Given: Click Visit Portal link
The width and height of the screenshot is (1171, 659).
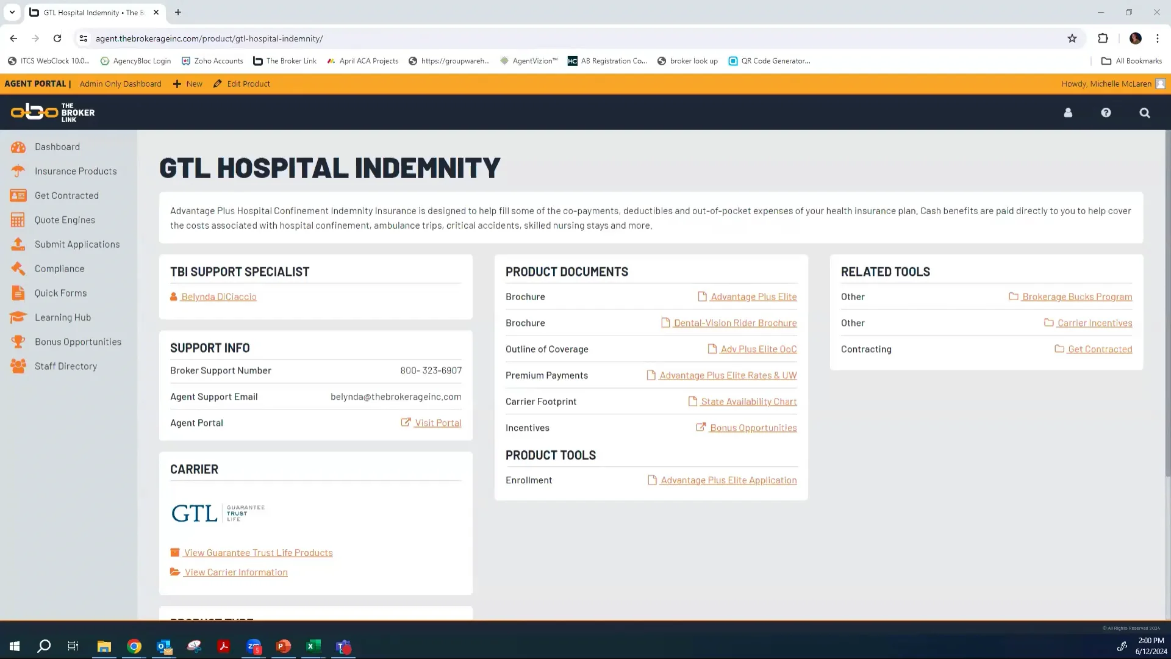Looking at the screenshot, I should 437,423.
